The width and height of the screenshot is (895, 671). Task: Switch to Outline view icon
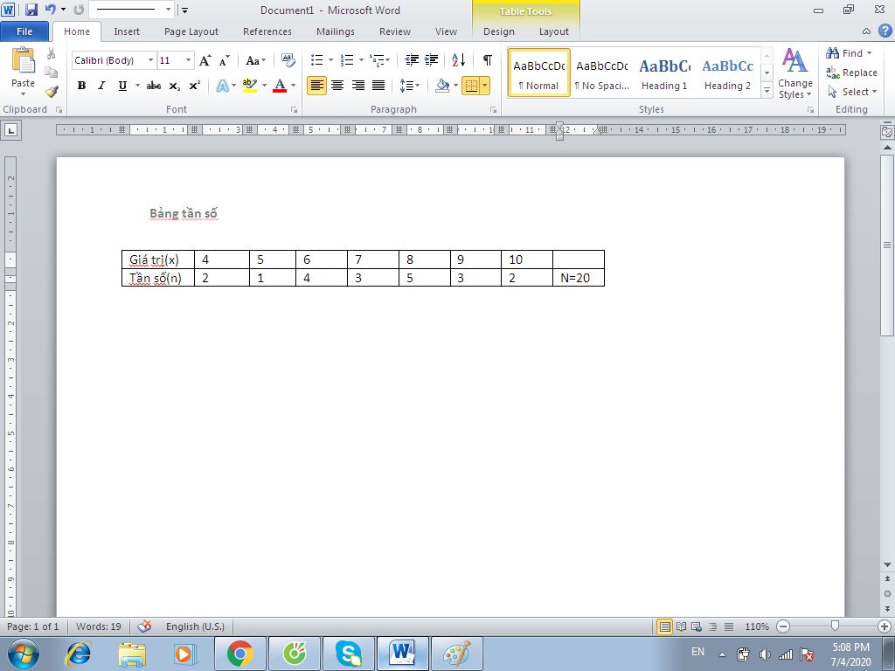[712, 626]
